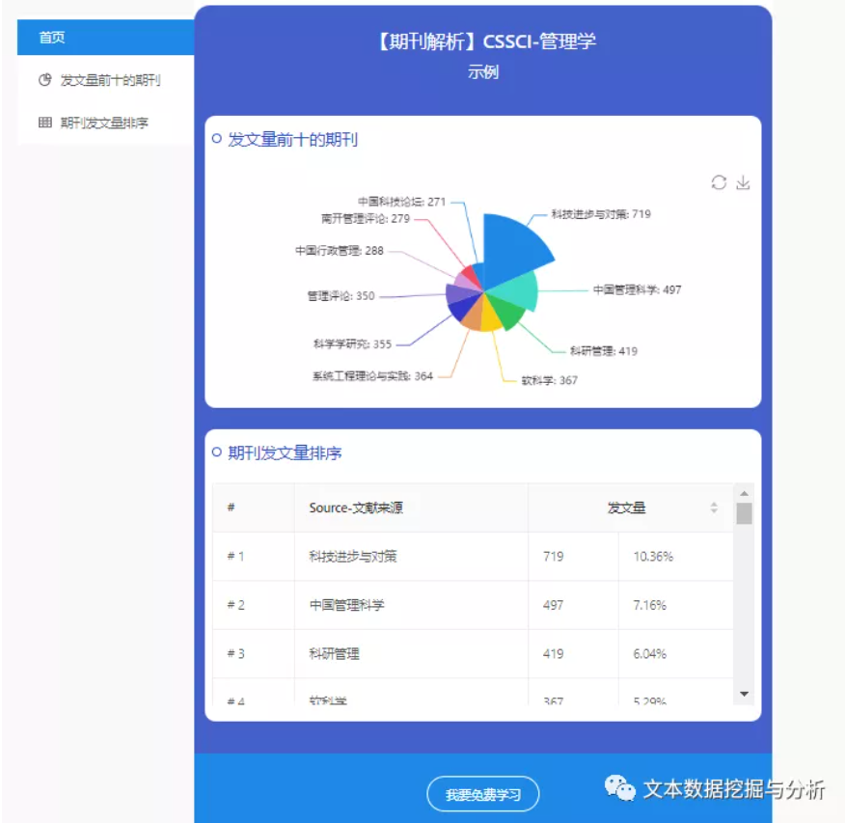The image size is (845, 823).
Task: Click the Source-文献来源 column header
Action: point(356,508)
